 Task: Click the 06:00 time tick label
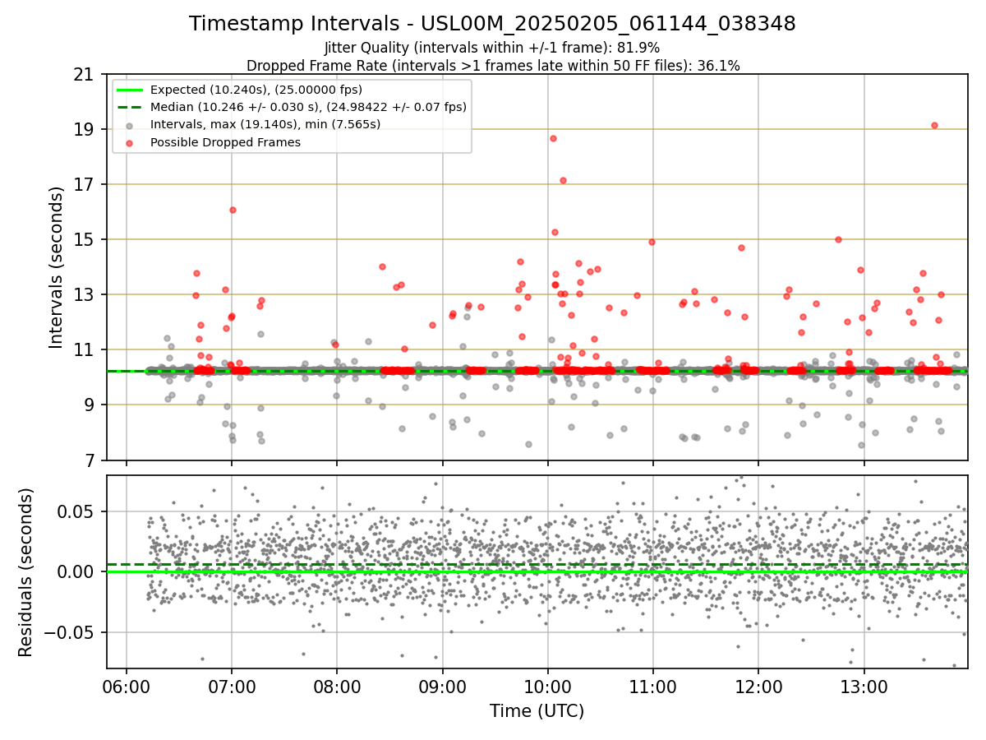click(x=126, y=686)
